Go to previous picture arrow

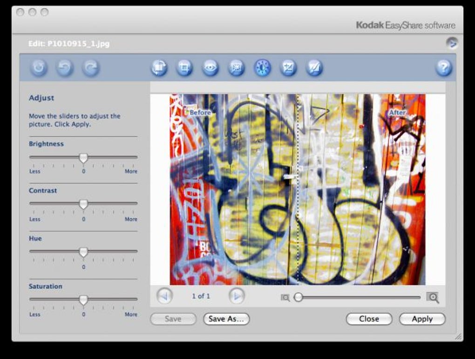(x=164, y=296)
